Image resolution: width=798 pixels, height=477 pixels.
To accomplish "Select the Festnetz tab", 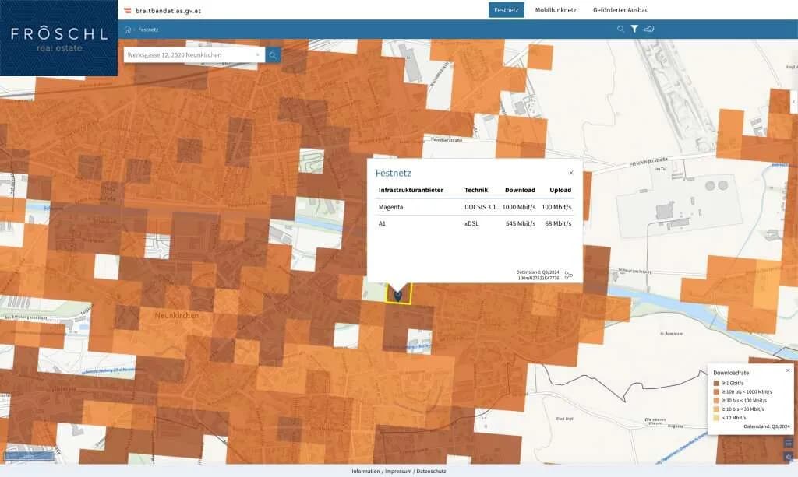I will click(506, 9).
